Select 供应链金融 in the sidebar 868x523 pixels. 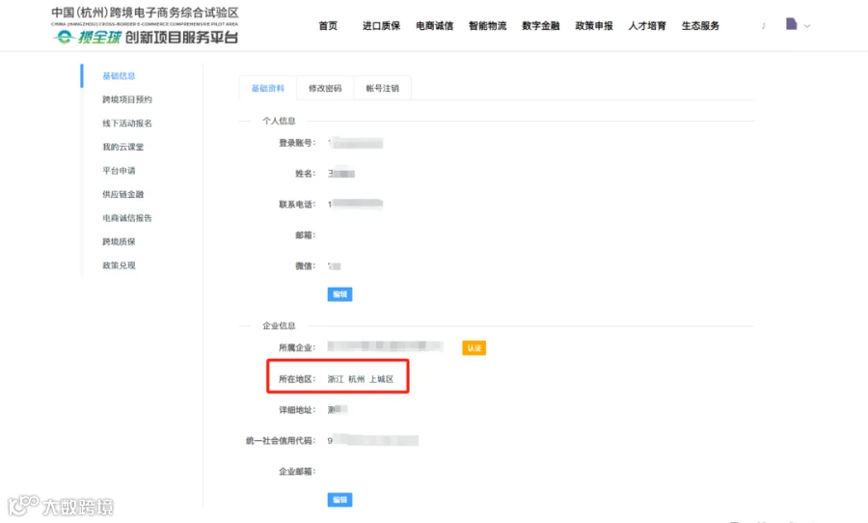click(x=122, y=194)
